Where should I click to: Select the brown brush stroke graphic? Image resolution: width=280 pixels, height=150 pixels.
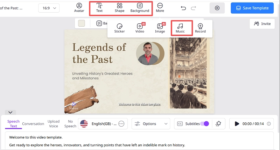(x=82, y=100)
